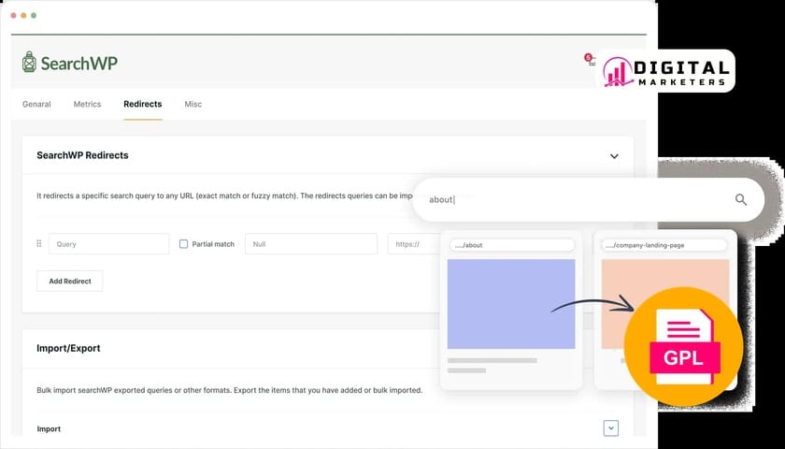Switch to the Genaral tab

coord(36,104)
